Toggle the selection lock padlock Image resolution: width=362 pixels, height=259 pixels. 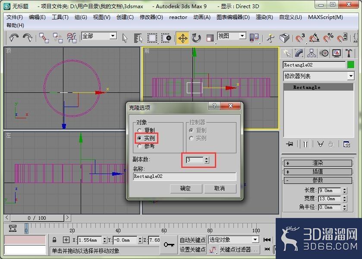(54, 240)
